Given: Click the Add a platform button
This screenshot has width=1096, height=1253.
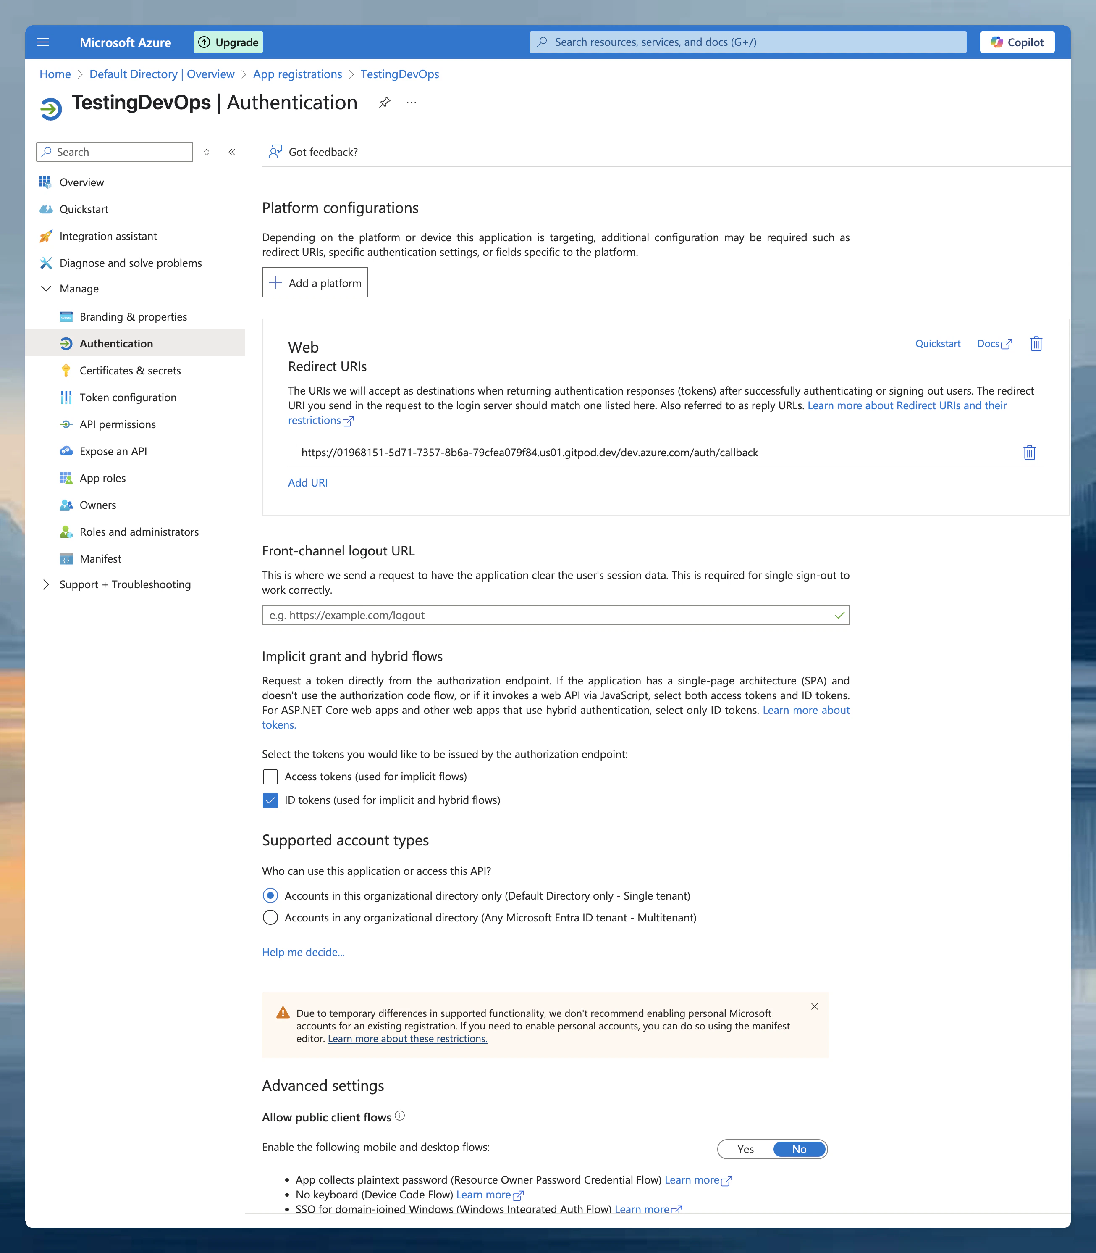Looking at the screenshot, I should click(315, 282).
